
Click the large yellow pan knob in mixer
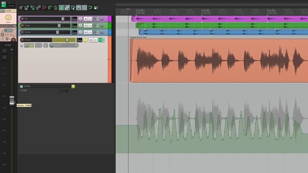point(8,18)
